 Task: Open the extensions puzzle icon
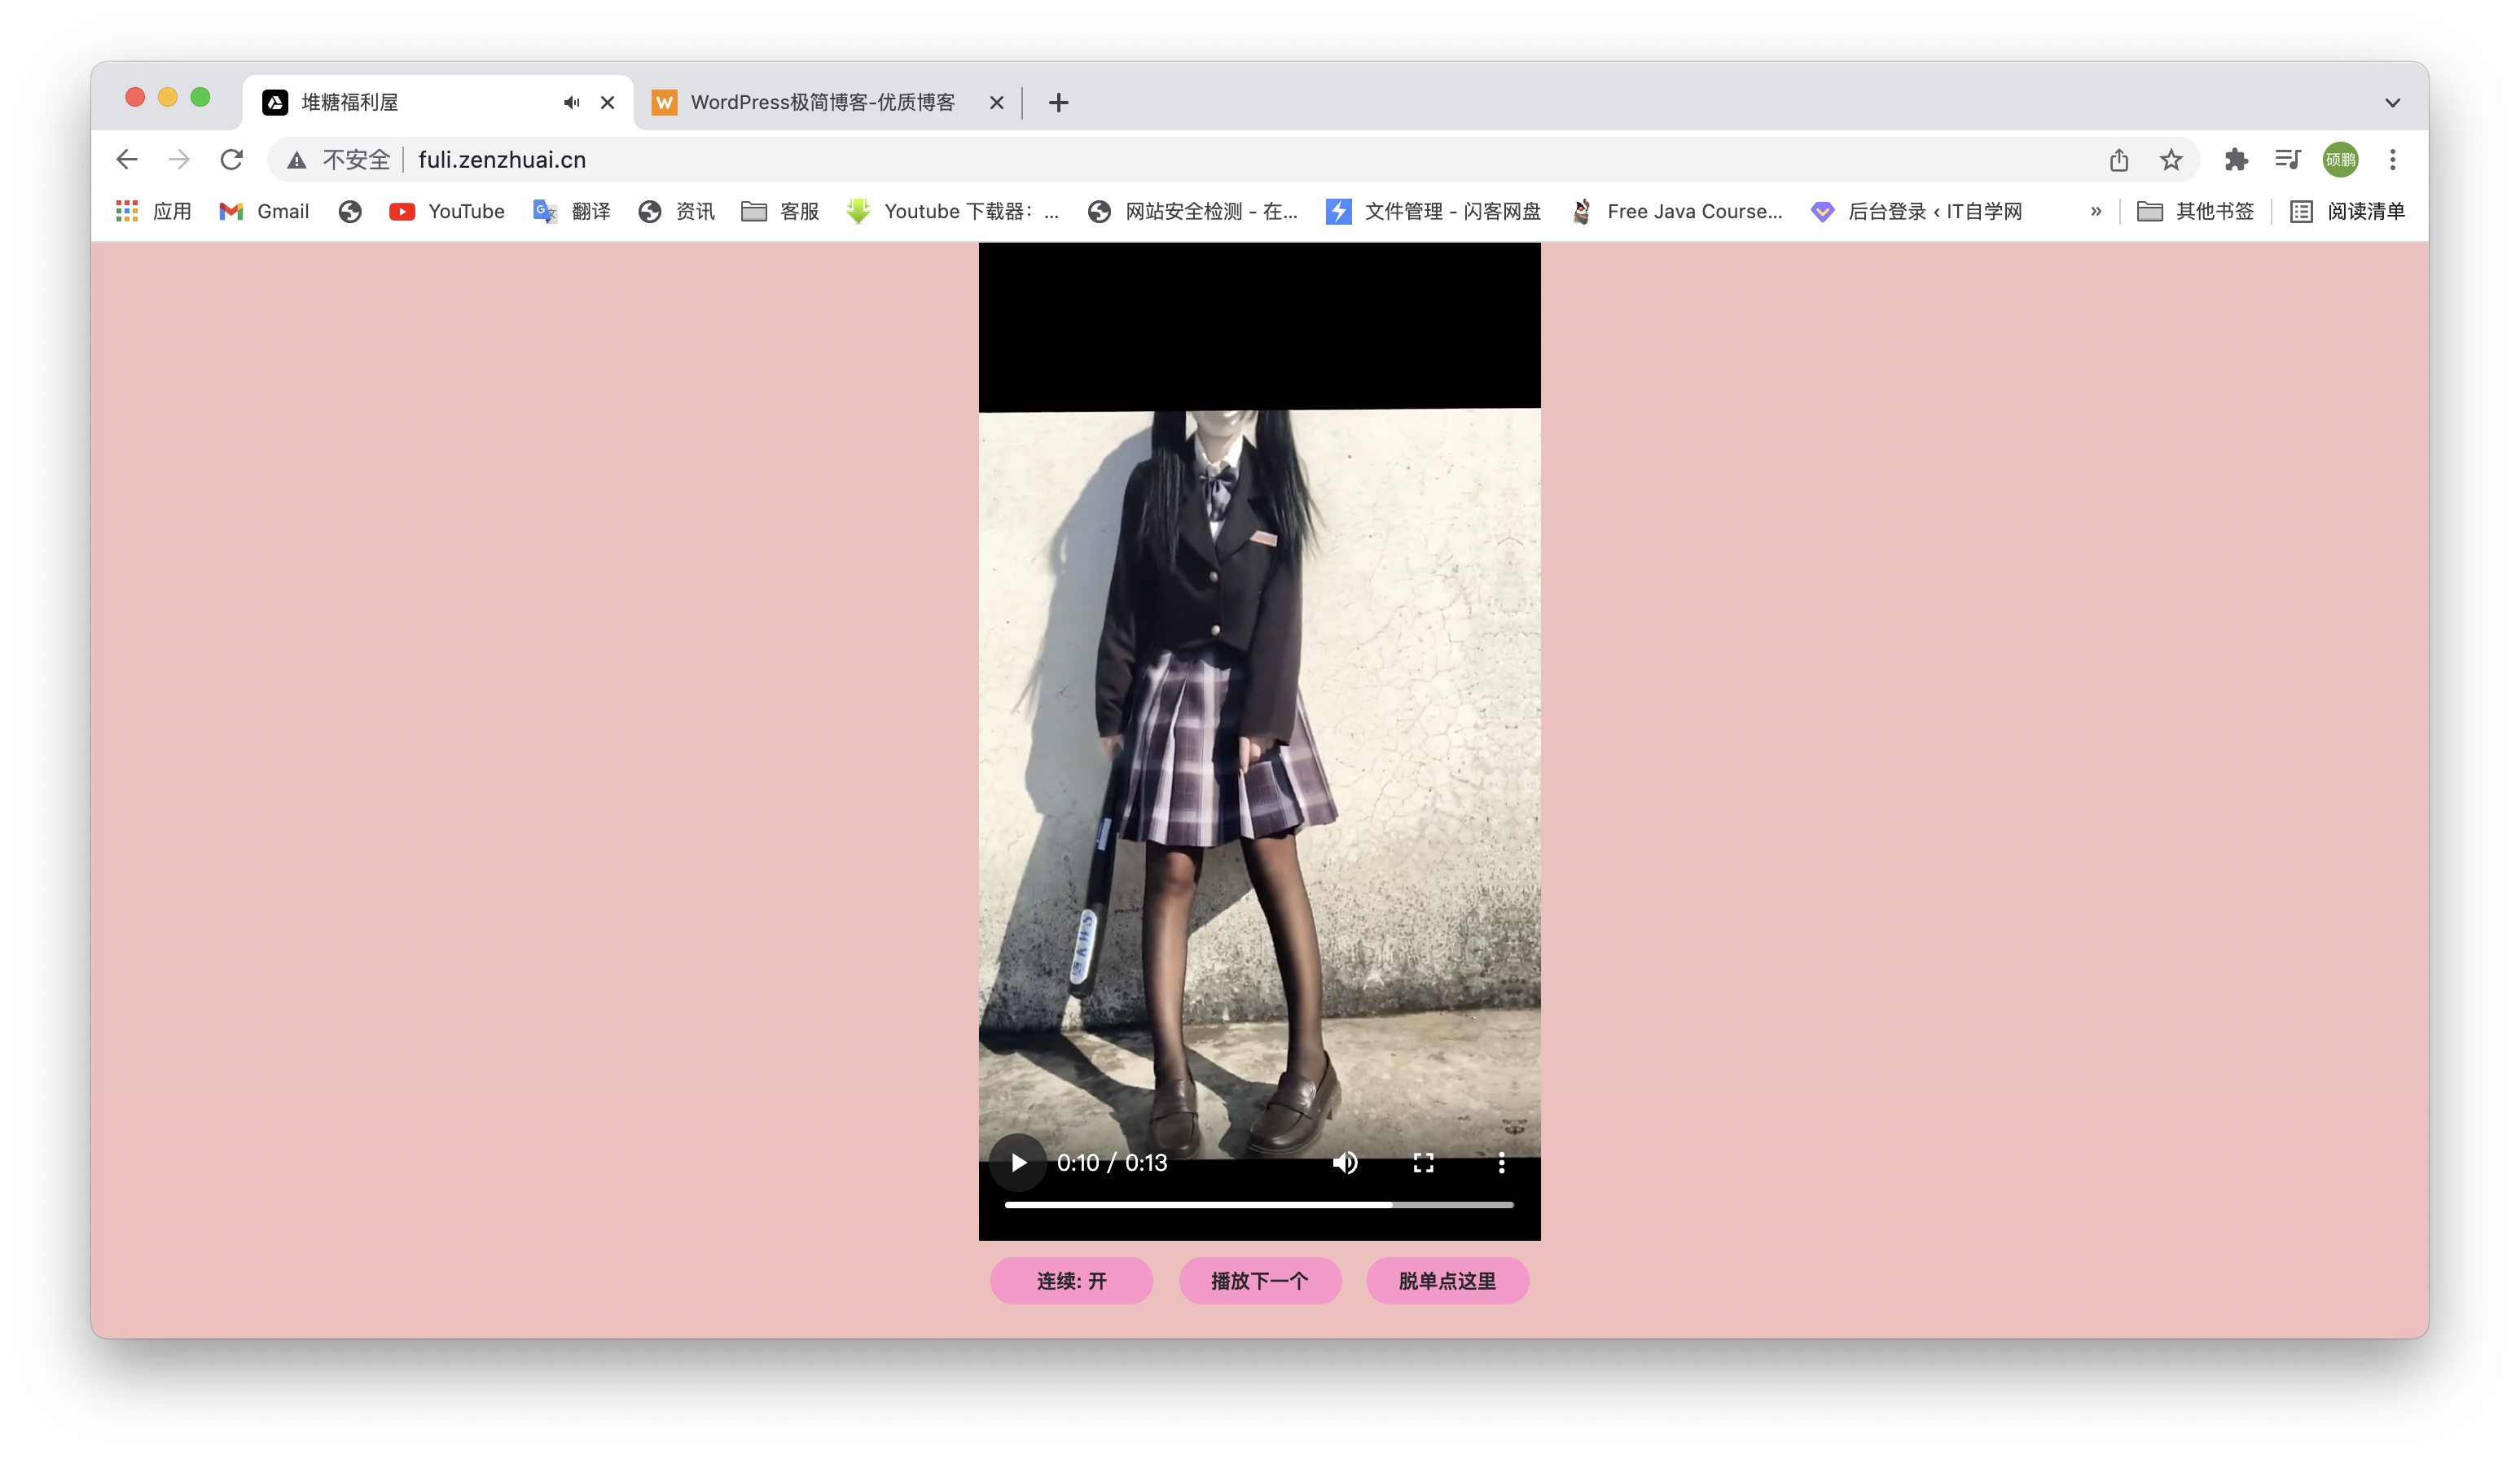point(2236,160)
